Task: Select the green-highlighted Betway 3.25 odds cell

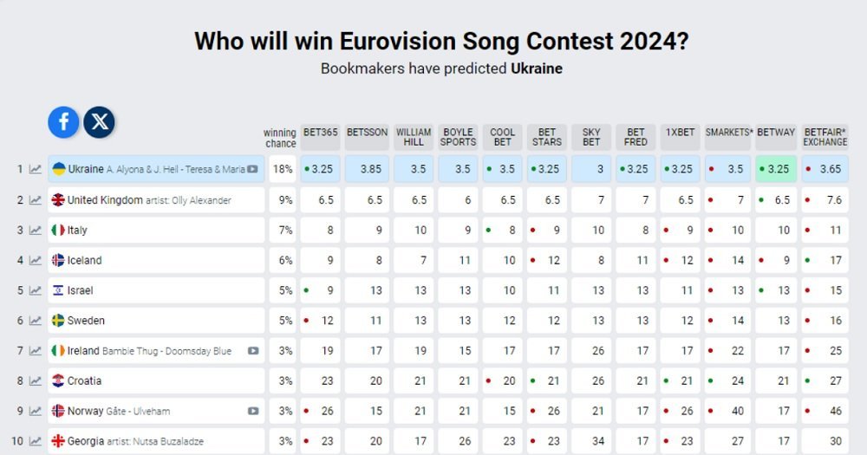Action: click(x=776, y=169)
